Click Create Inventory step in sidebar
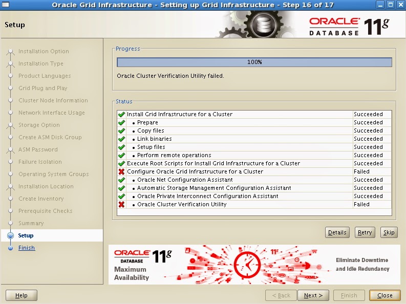 [41, 199]
